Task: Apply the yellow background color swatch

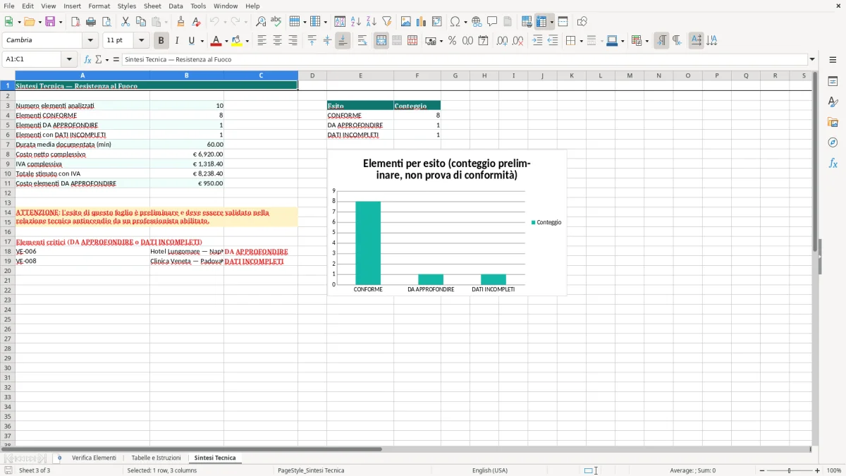Action: 237,41
